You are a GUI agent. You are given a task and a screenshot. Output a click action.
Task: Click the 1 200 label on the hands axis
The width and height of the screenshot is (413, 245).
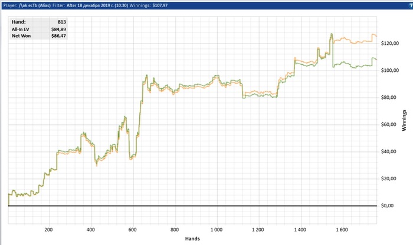coord(258,230)
